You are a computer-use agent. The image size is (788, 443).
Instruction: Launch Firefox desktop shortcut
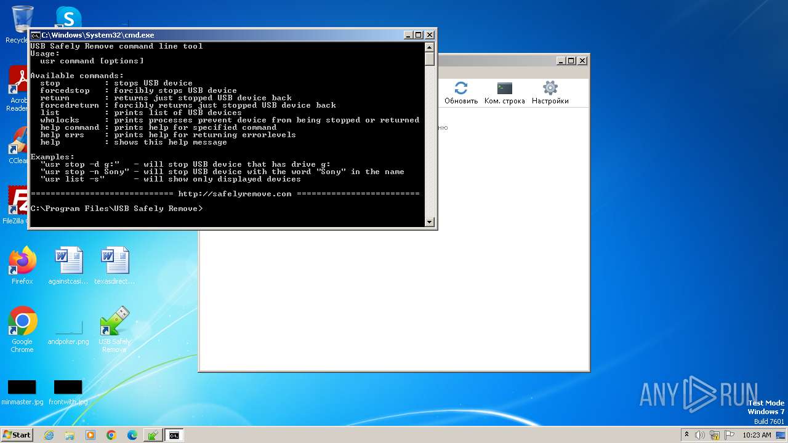pos(22,266)
